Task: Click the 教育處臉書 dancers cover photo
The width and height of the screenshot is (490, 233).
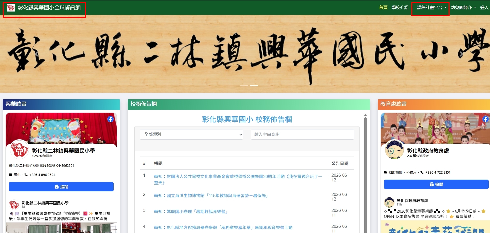Action: pyautogui.click(x=435, y=128)
